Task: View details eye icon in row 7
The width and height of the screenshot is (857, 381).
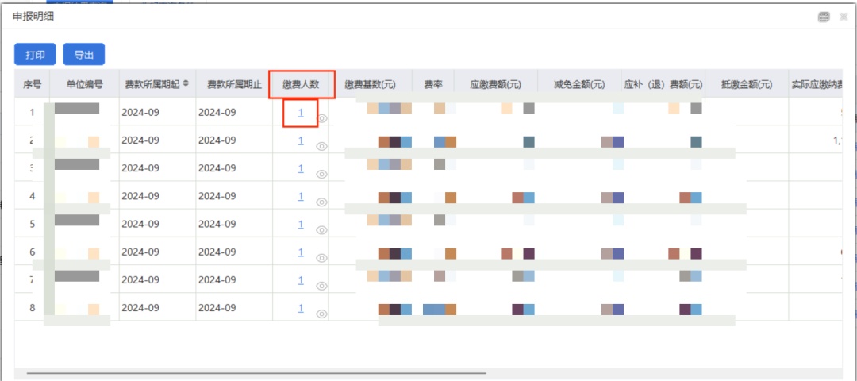Action: pos(322,286)
